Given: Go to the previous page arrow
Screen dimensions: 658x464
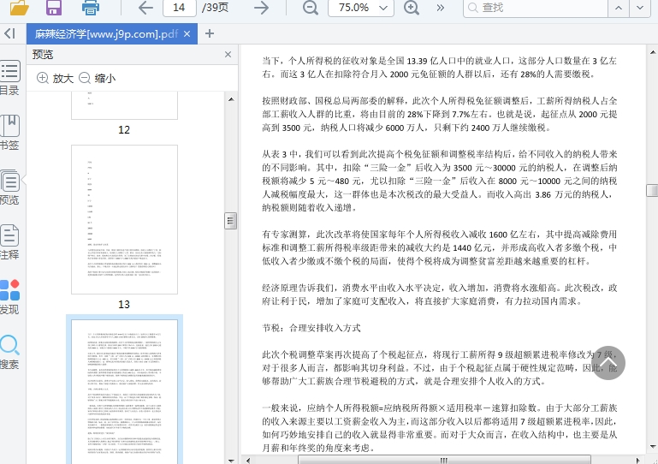Looking at the screenshot, I should (x=145, y=8).
